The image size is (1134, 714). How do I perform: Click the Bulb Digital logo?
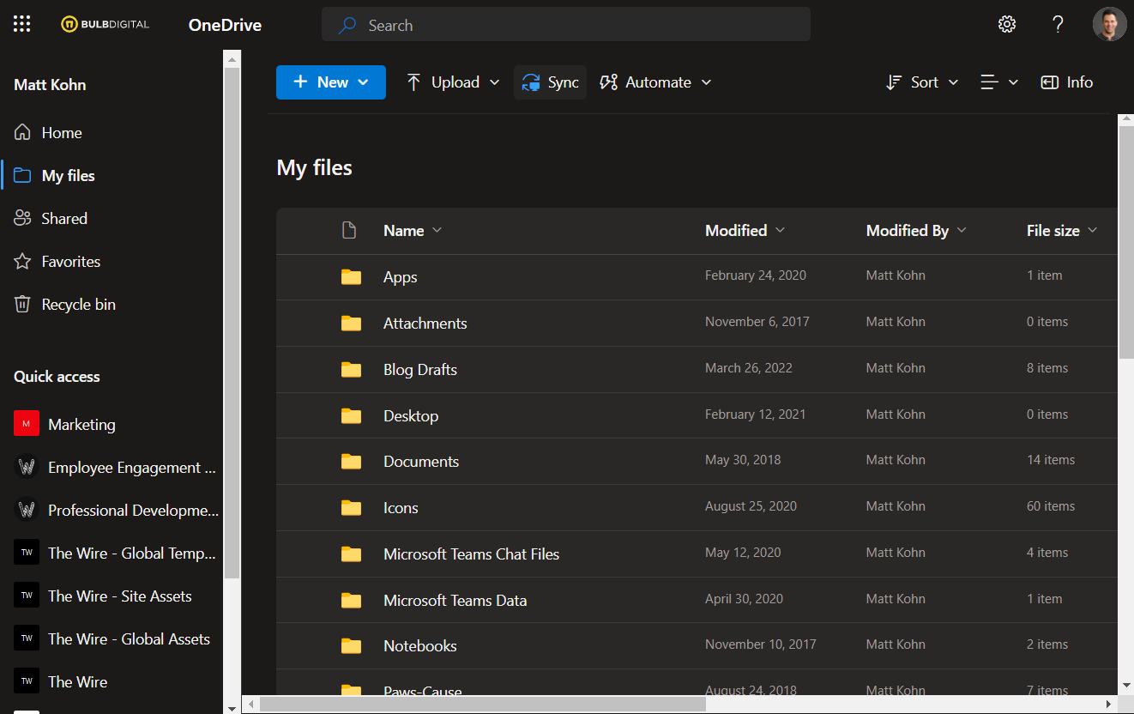pos(105,25)
